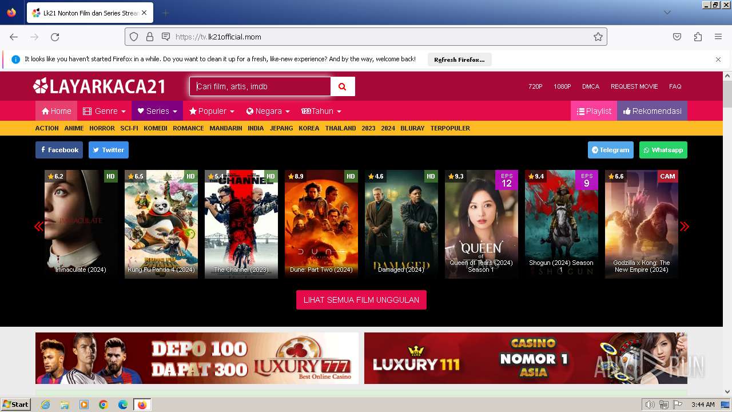The image size is (732, 412).
Task: Select the KOREA category link
Action: pyautogui.click(x=309, y=128)
